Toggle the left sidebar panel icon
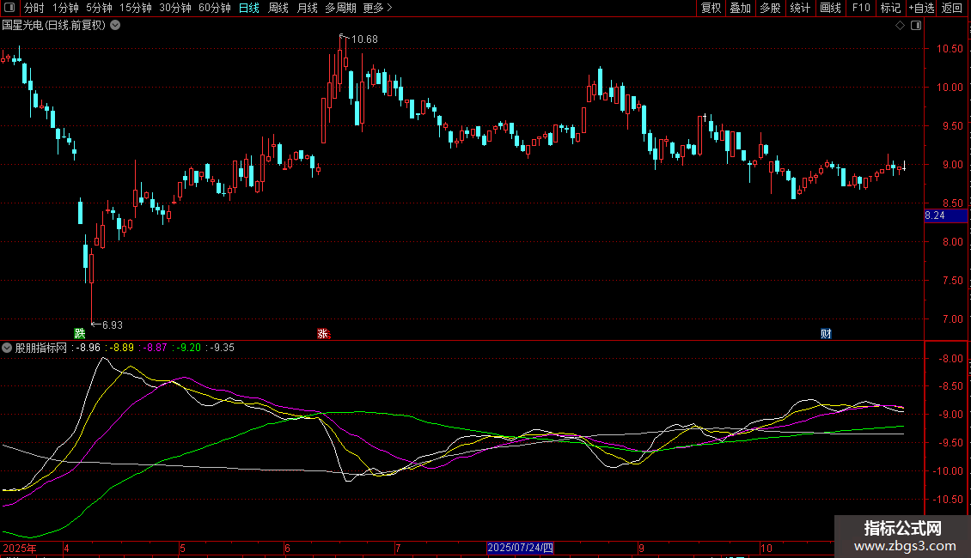Viewport: 971px width, 558px height. coord(9,9)
